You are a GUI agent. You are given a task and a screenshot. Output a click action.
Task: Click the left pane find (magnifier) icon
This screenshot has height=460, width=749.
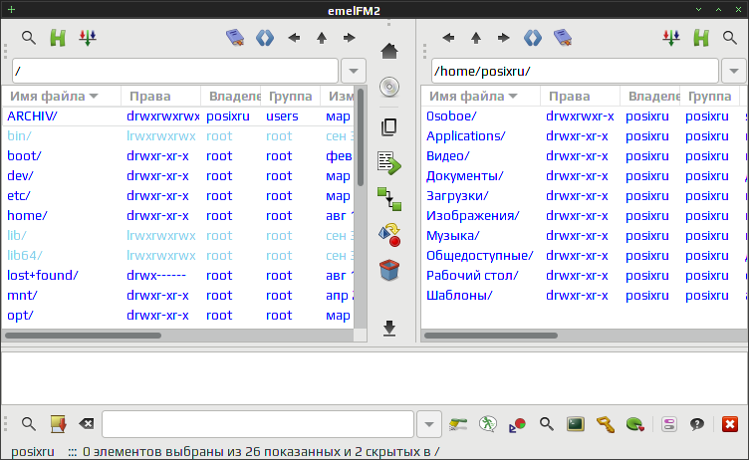[29, 38]
